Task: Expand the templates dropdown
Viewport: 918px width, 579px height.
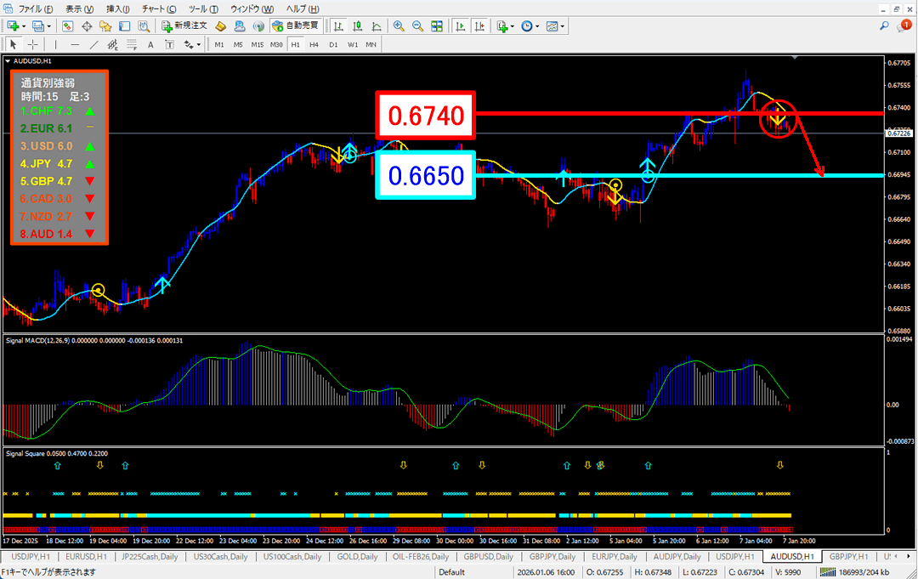Action: pos(563,26)
